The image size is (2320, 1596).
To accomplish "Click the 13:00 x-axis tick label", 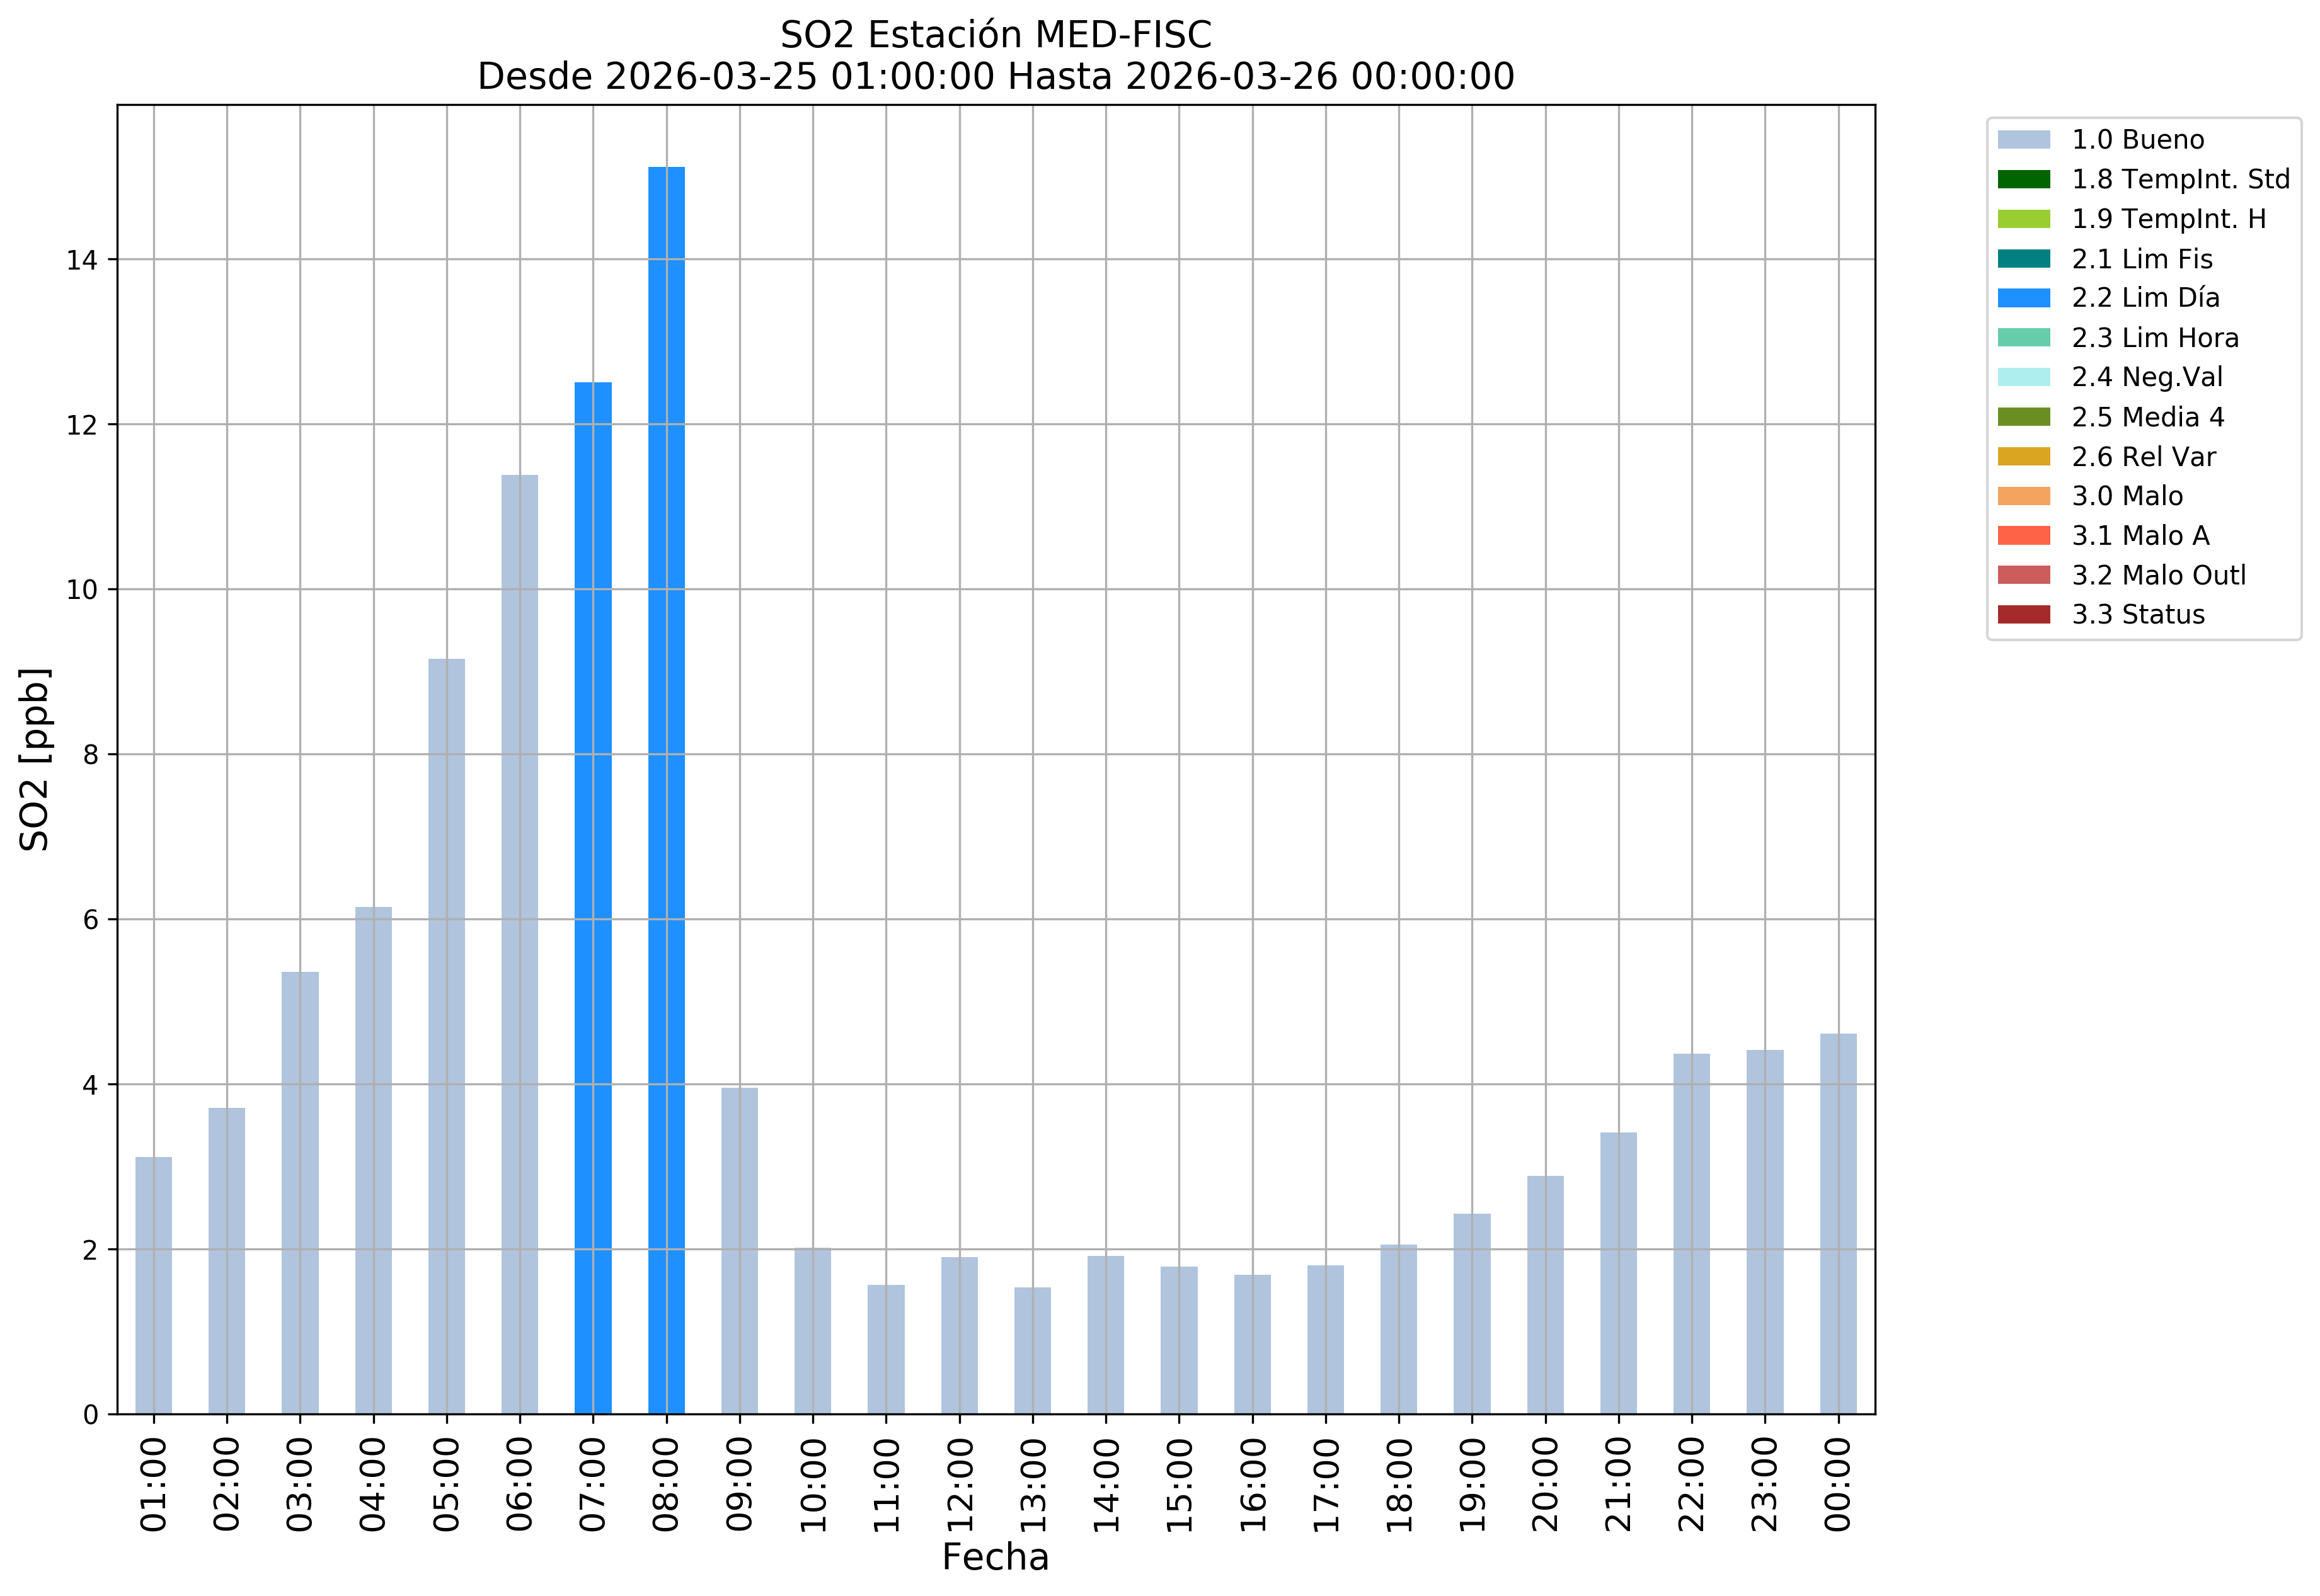I will tap(1033, 1484).
